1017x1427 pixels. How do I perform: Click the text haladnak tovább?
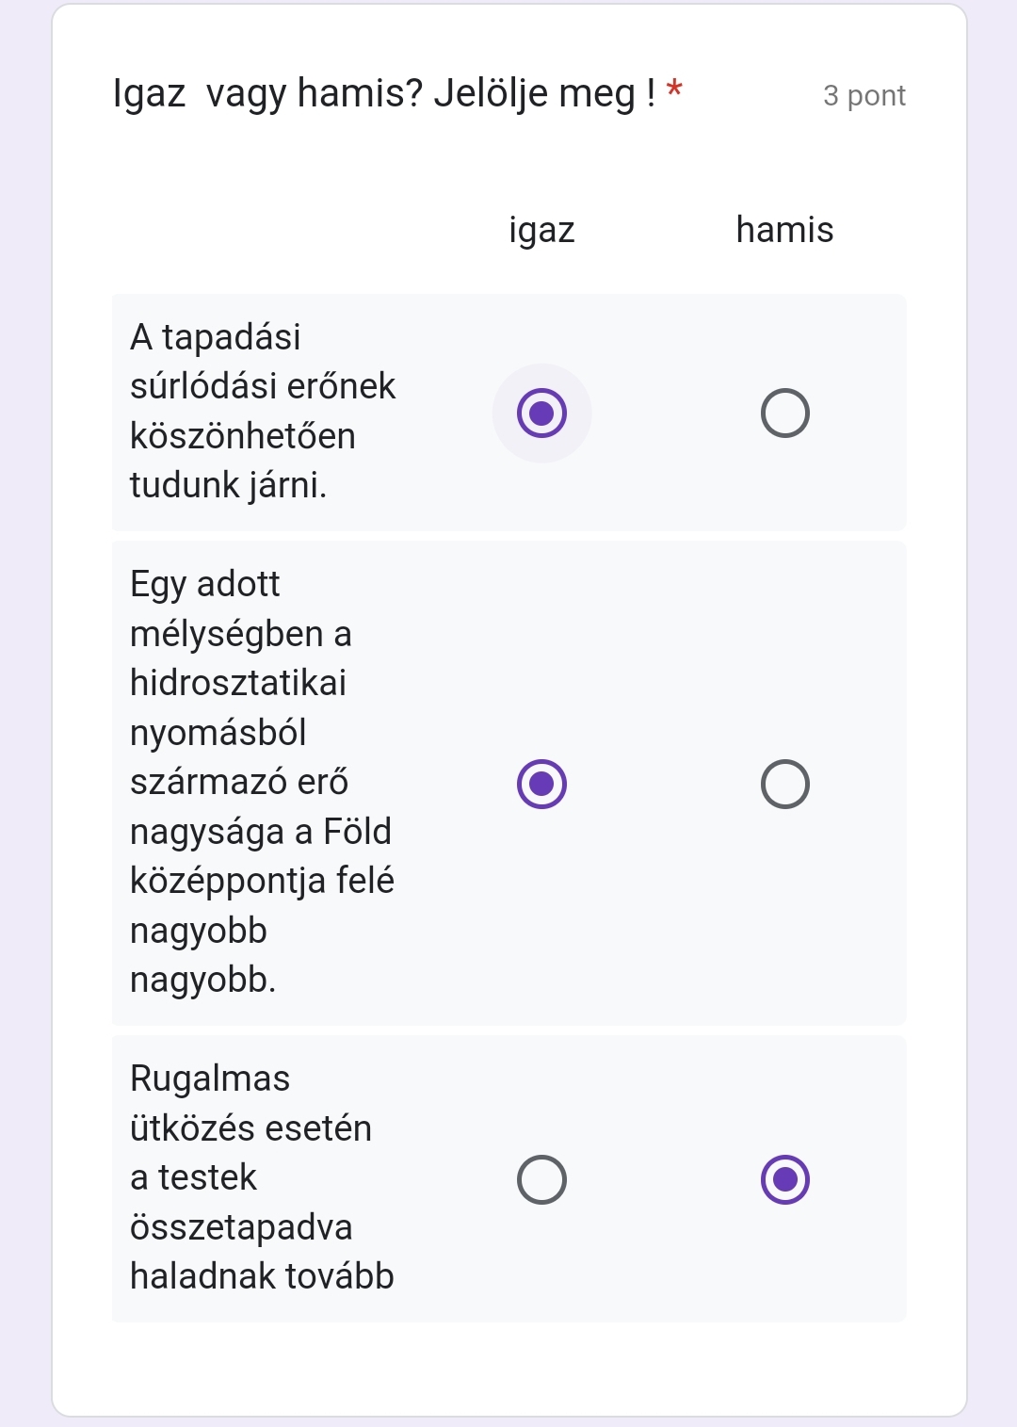tap(262, 1276)
